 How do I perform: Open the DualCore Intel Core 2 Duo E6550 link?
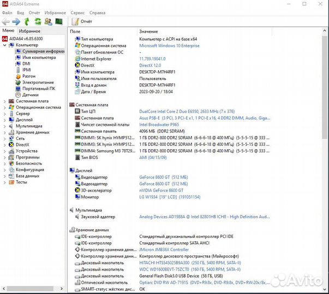coord(187,112)
